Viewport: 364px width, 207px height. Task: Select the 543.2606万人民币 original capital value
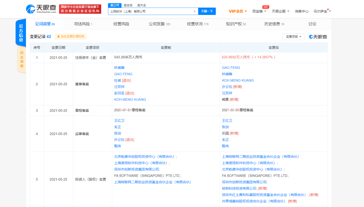click(128, 57)
